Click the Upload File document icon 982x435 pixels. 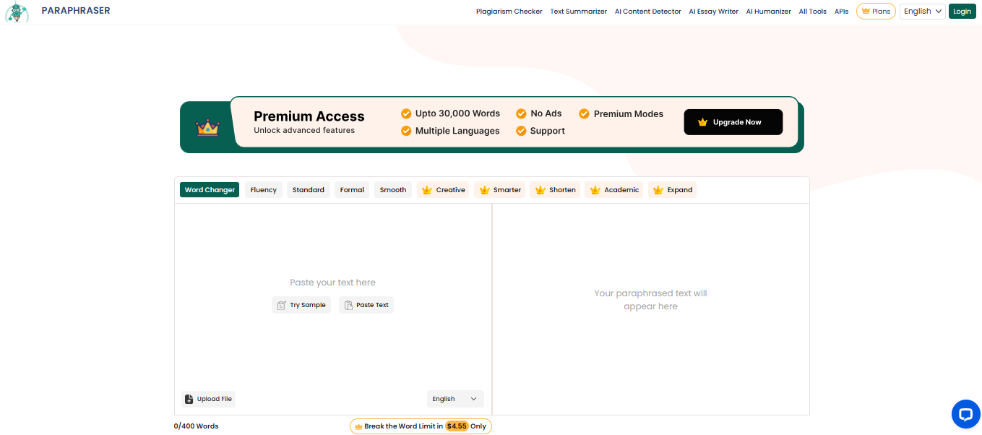(189, 399)
